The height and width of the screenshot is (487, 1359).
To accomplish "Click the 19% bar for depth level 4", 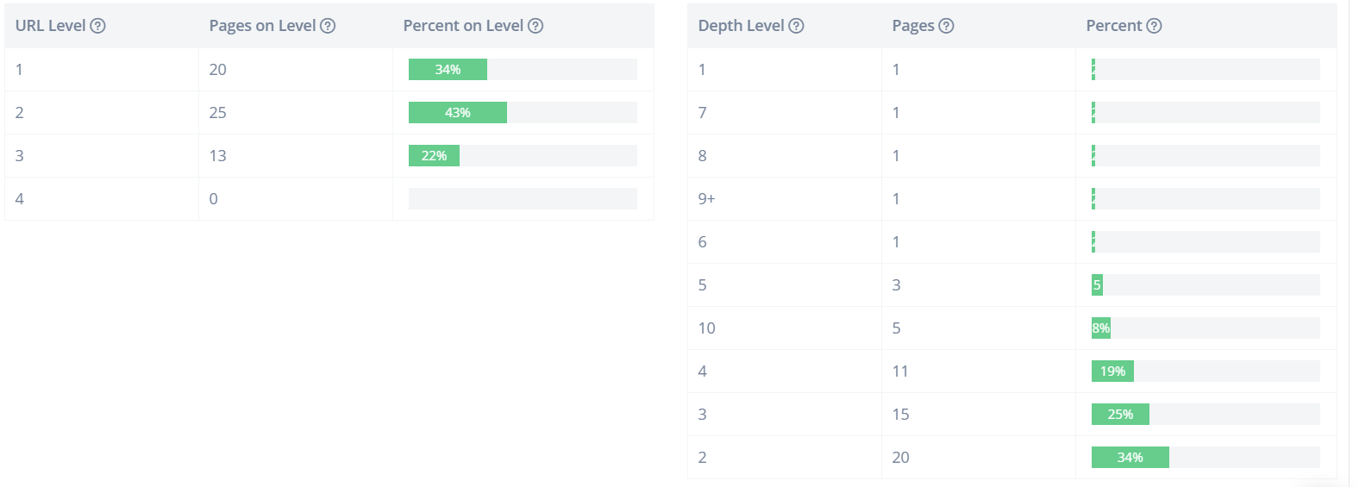I will [x=1112, y=371].
